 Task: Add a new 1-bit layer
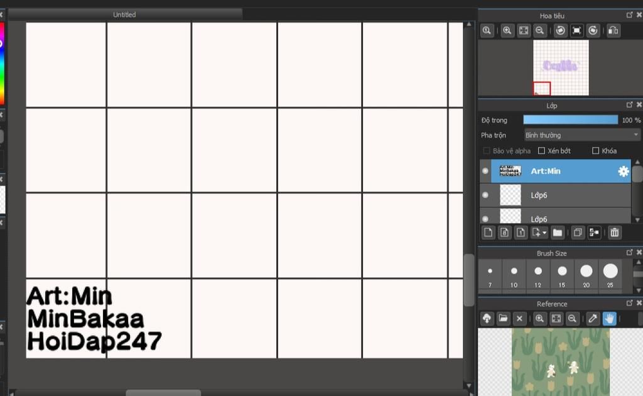point(521,233)
